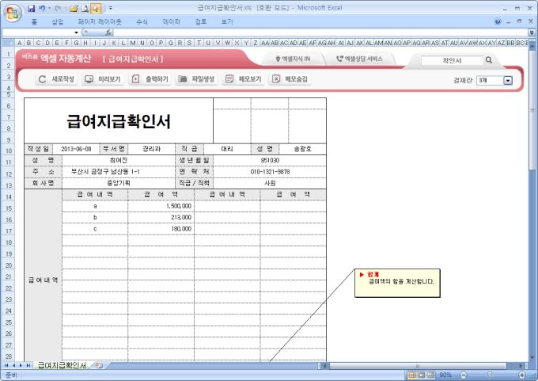
Task: Switch to the 수식 ribbon tab
Action: pyautogui.click(x=142, y=21)
